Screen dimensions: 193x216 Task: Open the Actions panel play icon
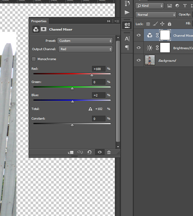coord(127,13)
